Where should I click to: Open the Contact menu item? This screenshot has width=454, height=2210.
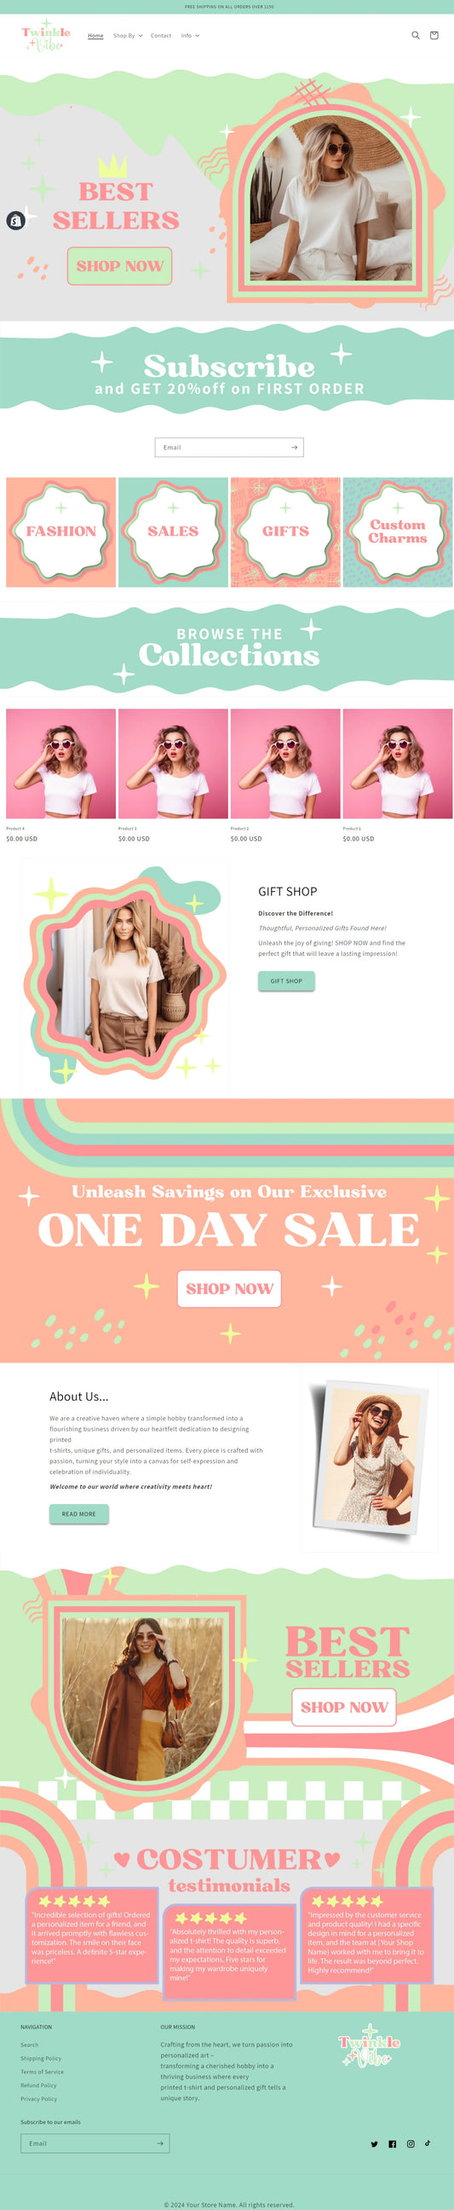pos(161,36)
